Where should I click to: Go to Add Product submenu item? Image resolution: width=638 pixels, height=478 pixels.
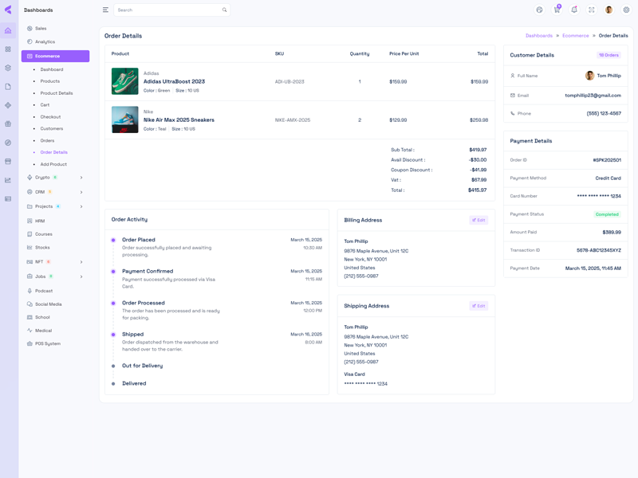tap(53, 164)
